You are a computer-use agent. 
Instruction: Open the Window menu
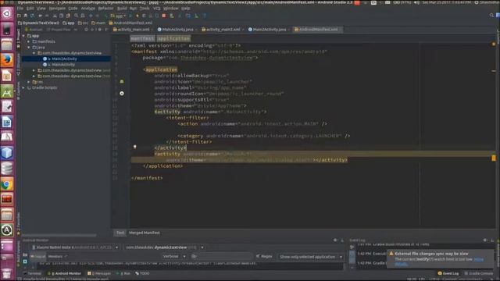click(x=170, y=9)
